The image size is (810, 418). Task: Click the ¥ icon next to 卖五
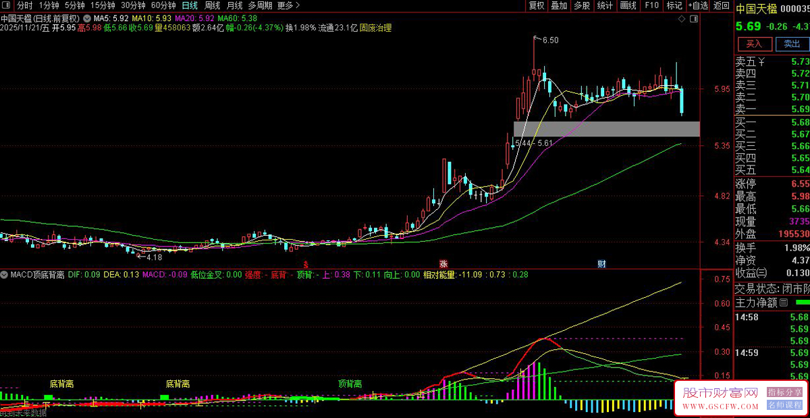[762, 61]
